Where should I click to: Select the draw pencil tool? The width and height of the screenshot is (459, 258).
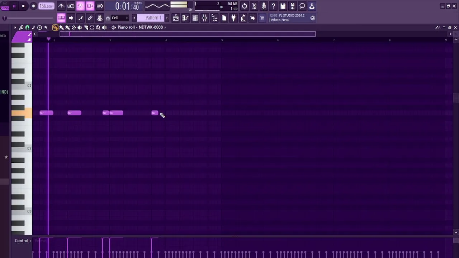55,27
